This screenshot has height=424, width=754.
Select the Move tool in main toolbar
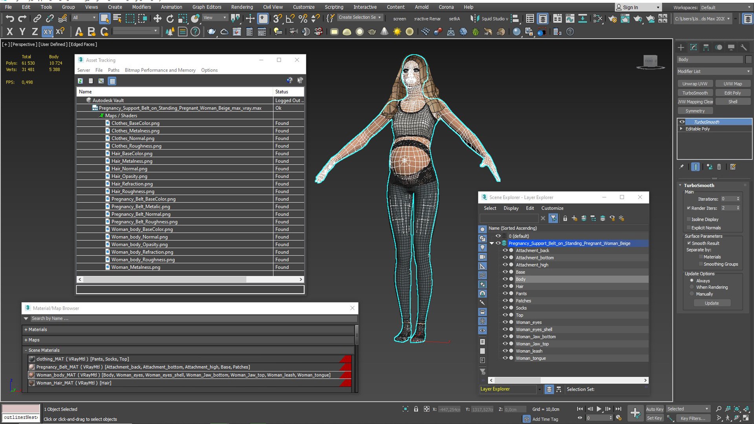click(x=157, y=18)
